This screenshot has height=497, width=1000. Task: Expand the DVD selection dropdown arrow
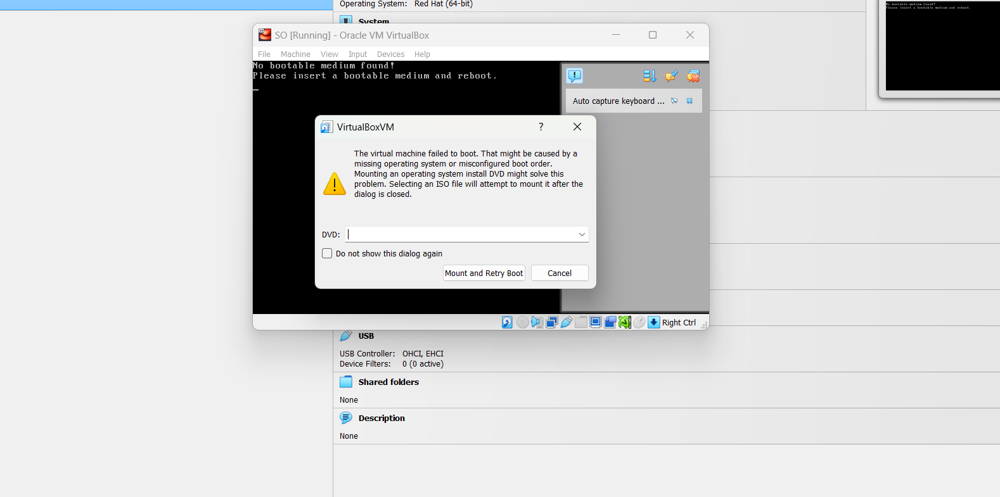(582, 234)
